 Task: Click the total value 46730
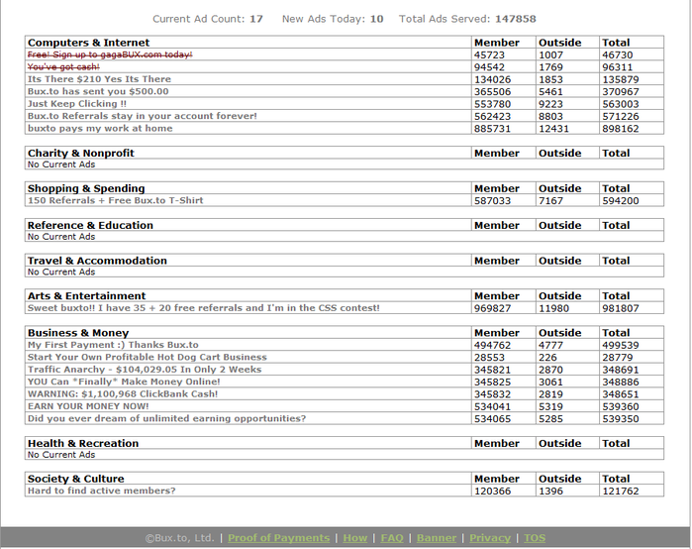pyautogui.click(x=618, y=55)
